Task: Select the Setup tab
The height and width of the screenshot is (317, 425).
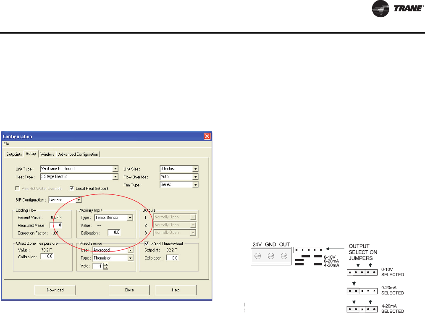Action: tap(31, 154)
